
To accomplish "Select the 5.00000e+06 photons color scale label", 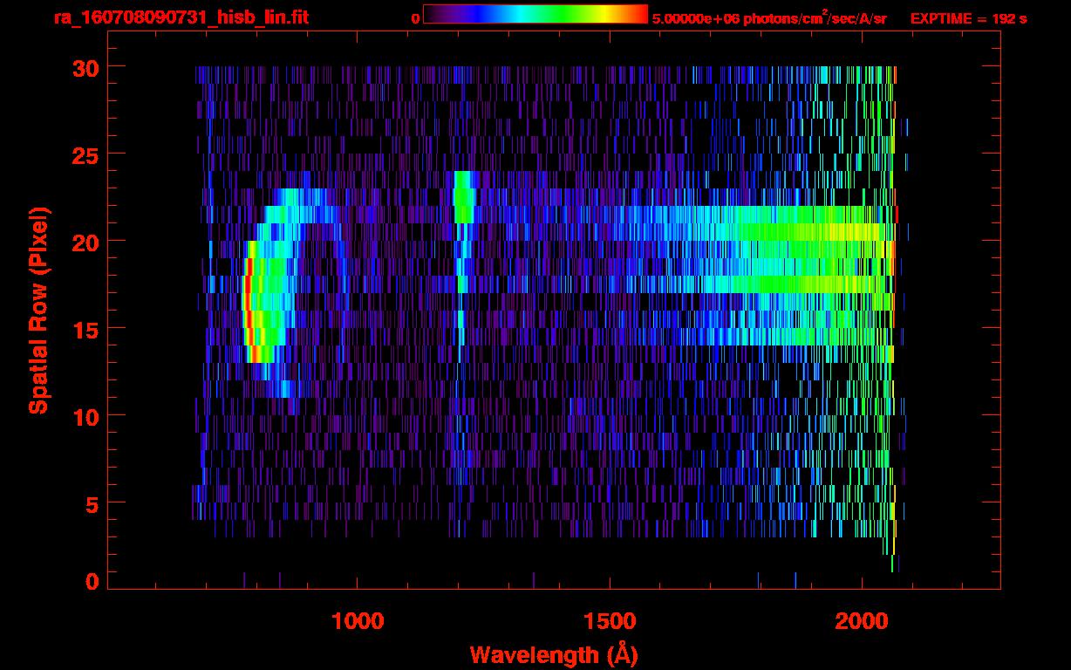I will (x=768, y=18).
